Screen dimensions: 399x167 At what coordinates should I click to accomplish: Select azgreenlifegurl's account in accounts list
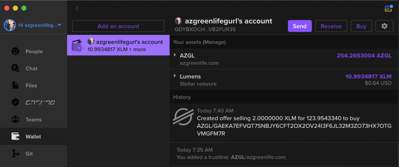coord(118,45)
